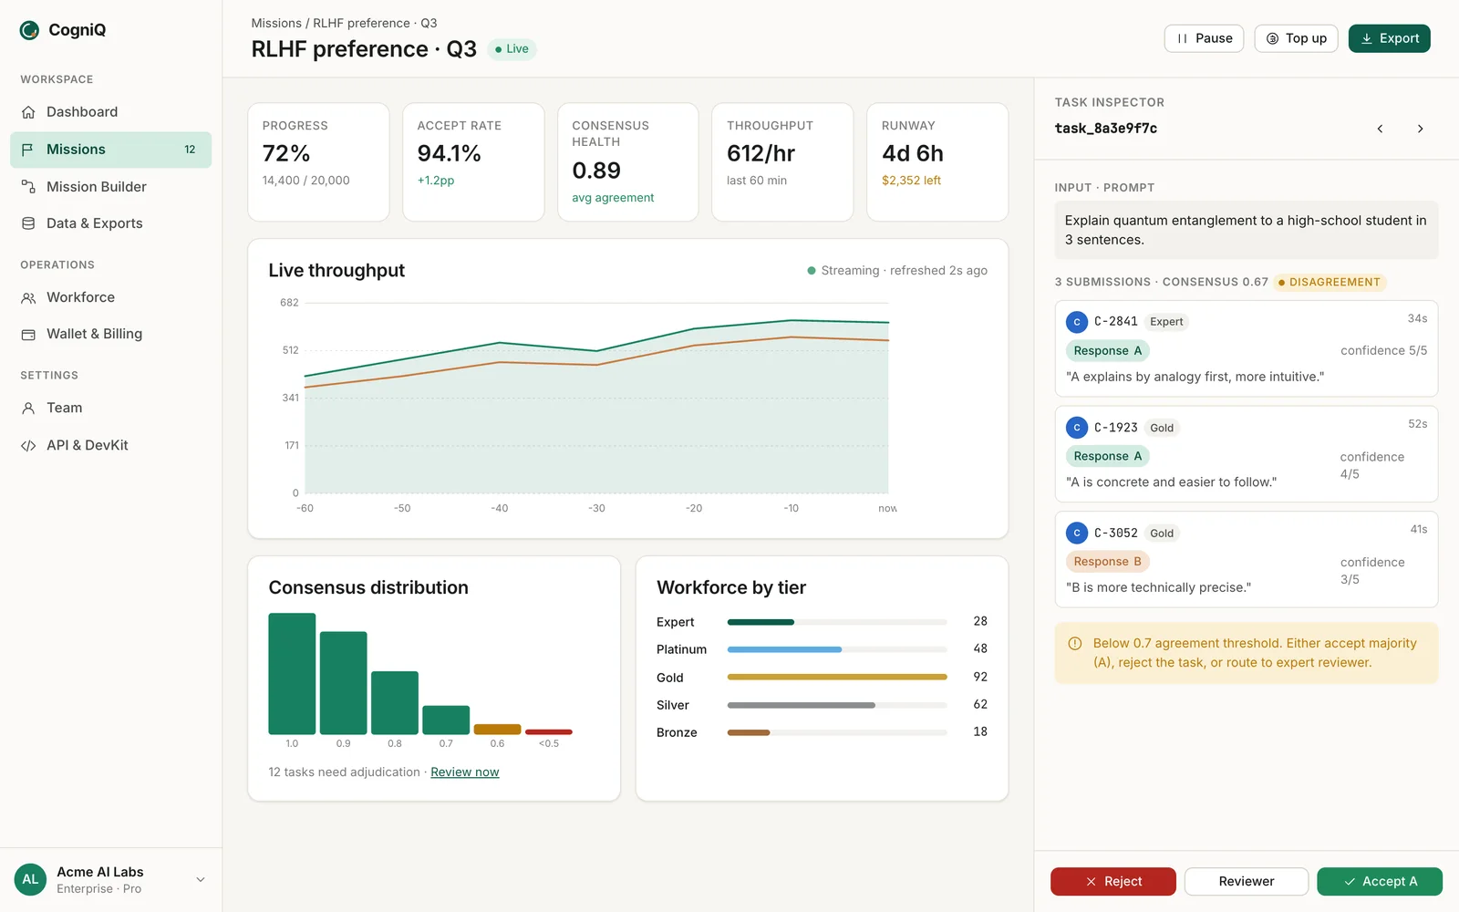Image resolution: width=1459 pixels, height=912 pixels.
Task: Go to previous task in inspector
Action: [x=1380, y=129]
